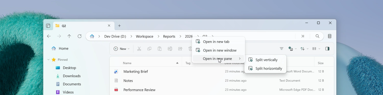
Task: Jump to Dev Drive (D:) in breadcrumb
Action: pos(115,36)
